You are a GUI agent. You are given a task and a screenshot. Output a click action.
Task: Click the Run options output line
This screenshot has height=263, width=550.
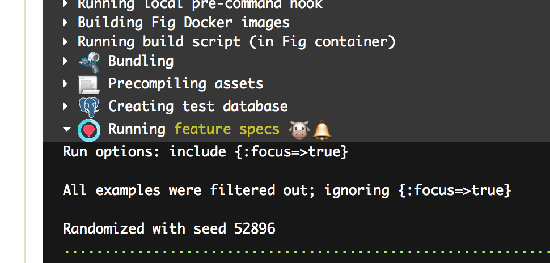point(205,152)
